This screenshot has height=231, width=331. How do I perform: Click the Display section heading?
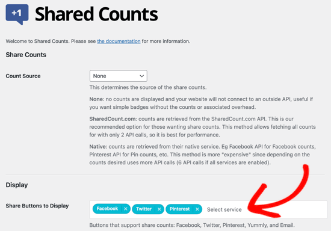coord(17,185)
